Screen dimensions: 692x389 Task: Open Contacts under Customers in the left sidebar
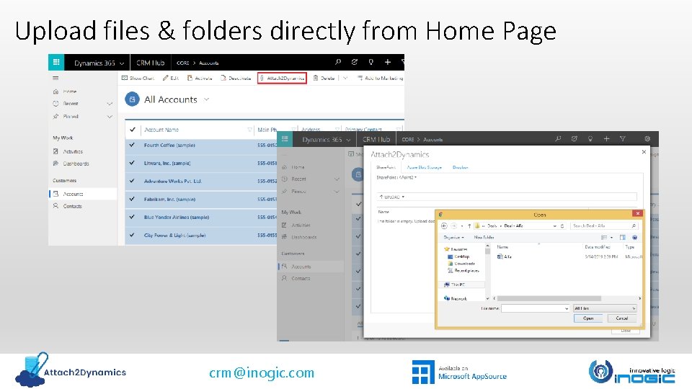(x=68, y=206)
